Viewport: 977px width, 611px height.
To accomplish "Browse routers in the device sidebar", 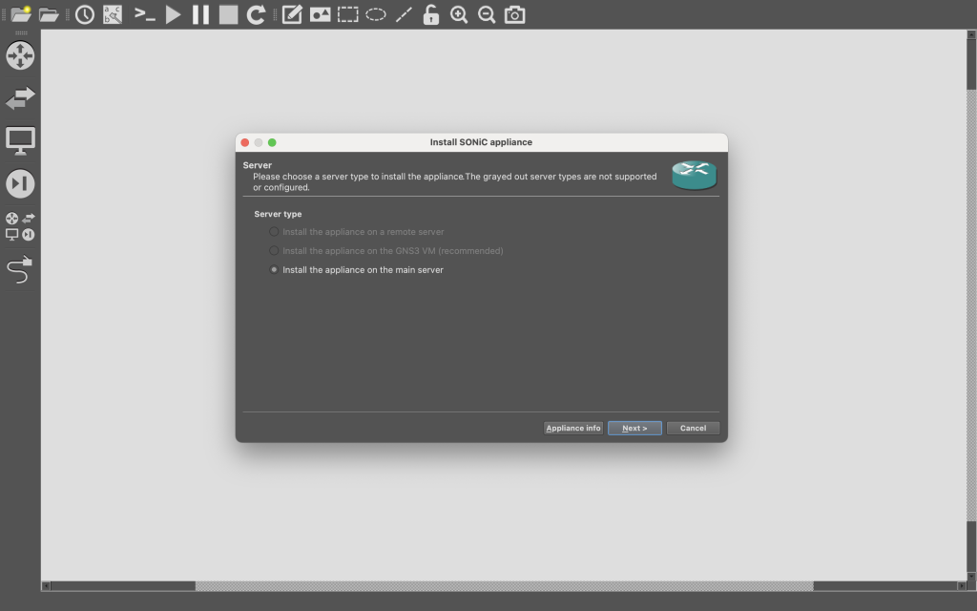I will [20, 55].
